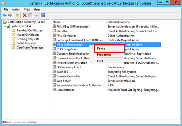Click the <All> intended purpose cell

coord(111,85)
